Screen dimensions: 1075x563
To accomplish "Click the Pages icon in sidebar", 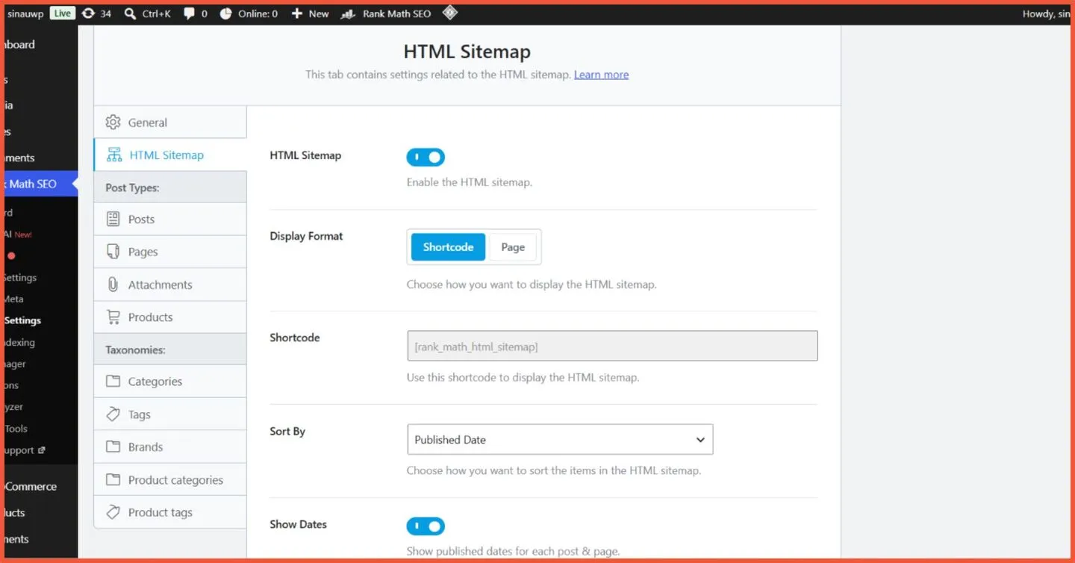I will 113,252.
